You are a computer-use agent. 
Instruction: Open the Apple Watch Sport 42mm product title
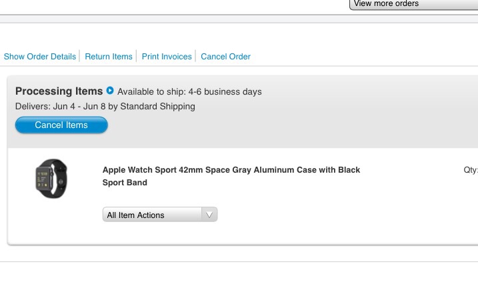click(231, 170)
